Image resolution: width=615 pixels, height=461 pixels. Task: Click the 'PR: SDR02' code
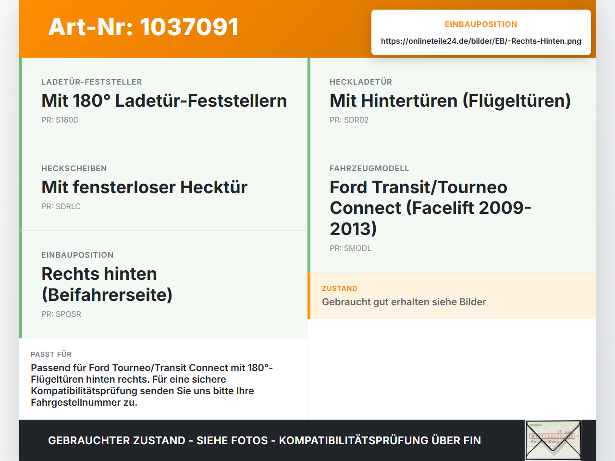pos(349,120)
